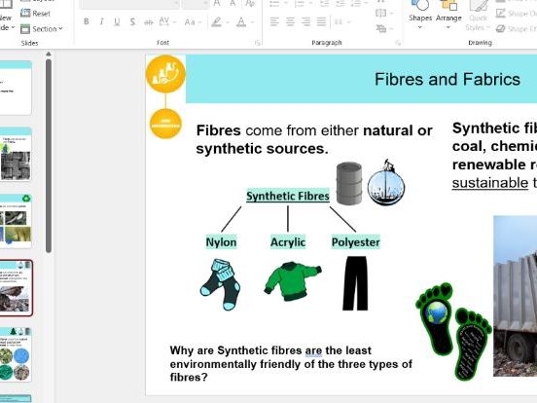Center align text
Screen dimensions: 537x403
[290, 22]
